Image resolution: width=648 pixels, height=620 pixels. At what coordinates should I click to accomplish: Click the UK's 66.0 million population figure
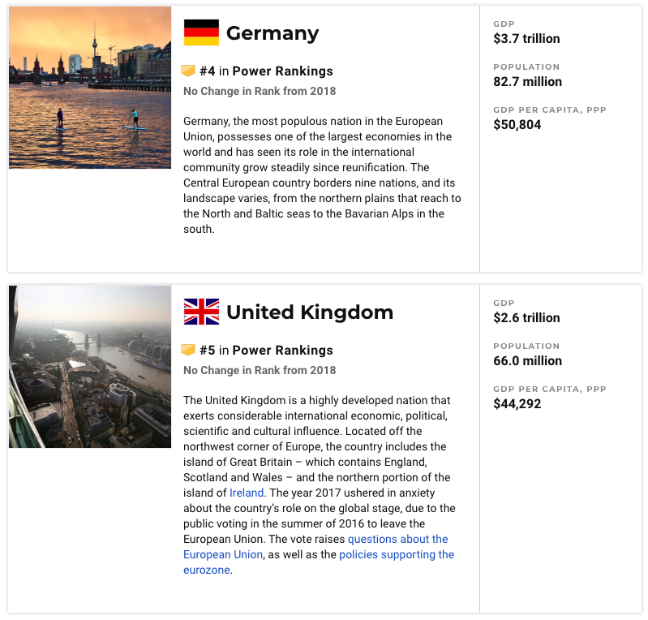click(528, 361)
